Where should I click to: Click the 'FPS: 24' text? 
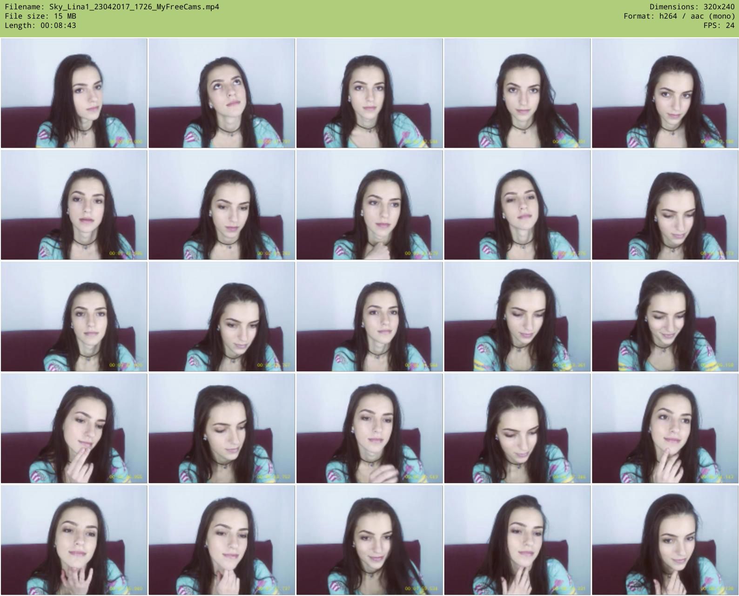719,25
